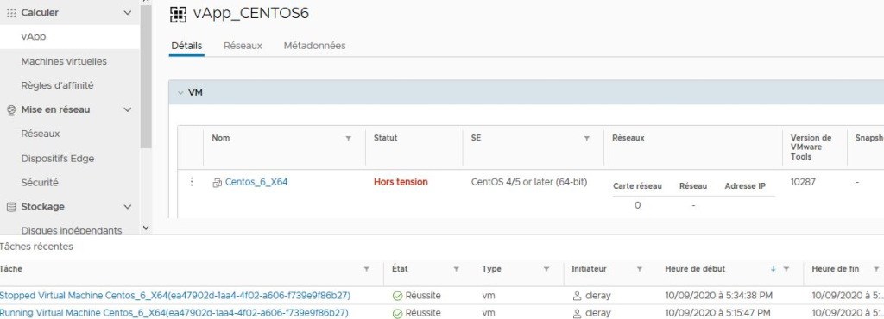Viewport: 884px width, 319px height.
Task: Filter the Heure de début column
Action: [x=786, y=270]
